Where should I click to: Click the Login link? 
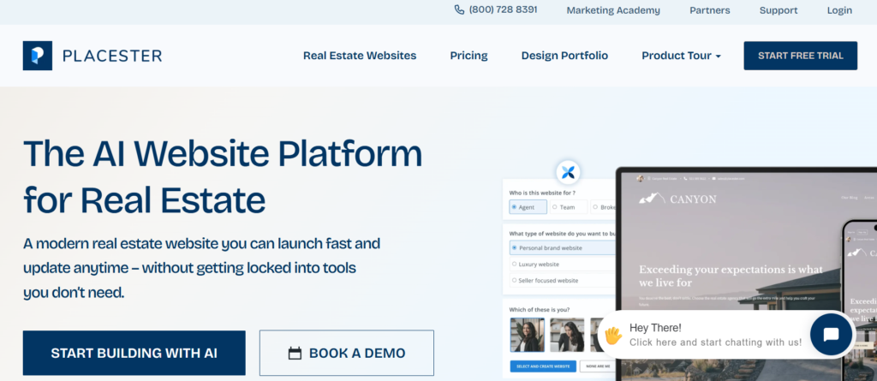click(x=839, y=10)
